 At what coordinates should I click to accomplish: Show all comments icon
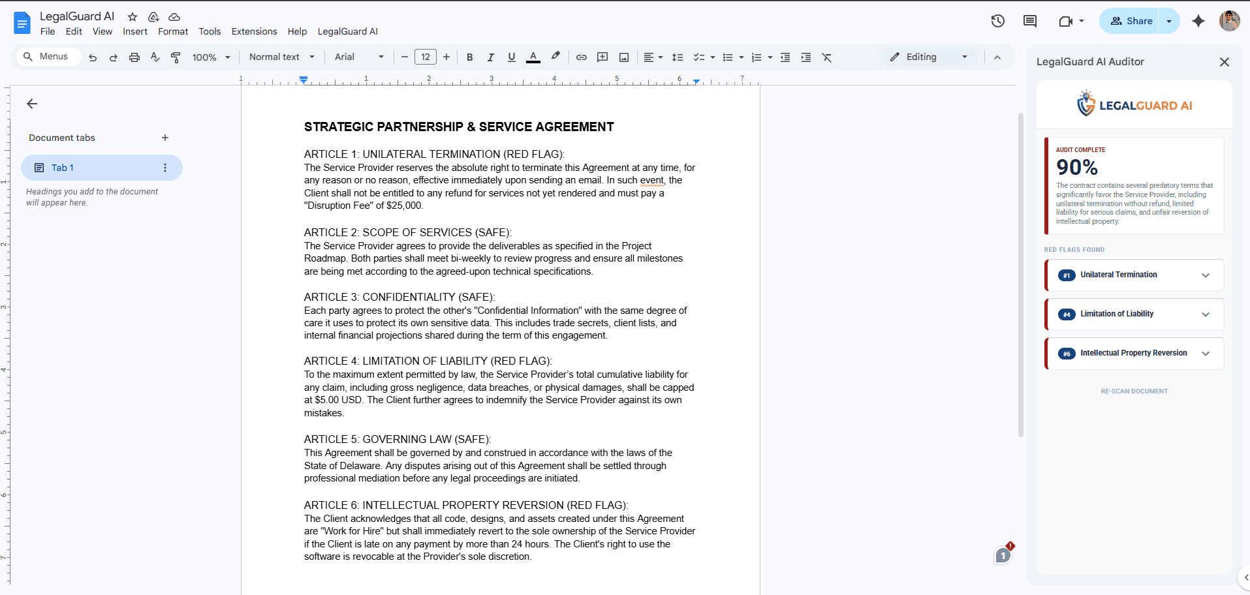(x=1030, y=21)
